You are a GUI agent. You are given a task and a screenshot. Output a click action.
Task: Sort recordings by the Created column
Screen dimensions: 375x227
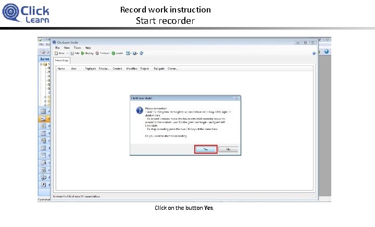(x=117, y=69)
